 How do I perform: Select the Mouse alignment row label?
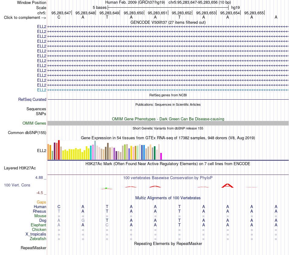(x=40, y=216)
